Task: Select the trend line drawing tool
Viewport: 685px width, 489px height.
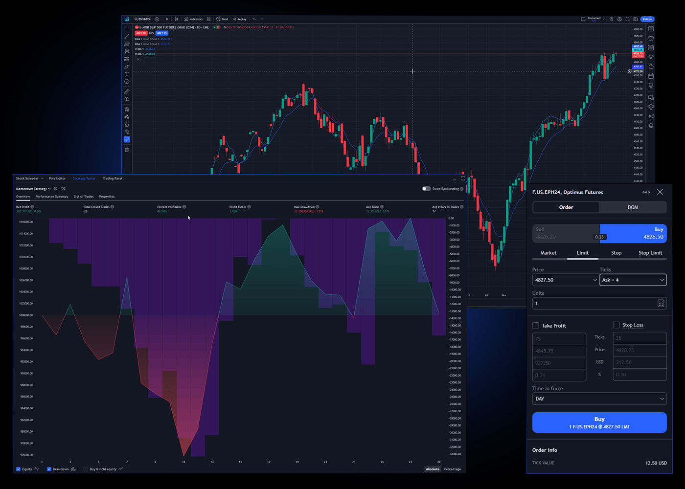Action: pyautogui.click(x=127, y=36)
